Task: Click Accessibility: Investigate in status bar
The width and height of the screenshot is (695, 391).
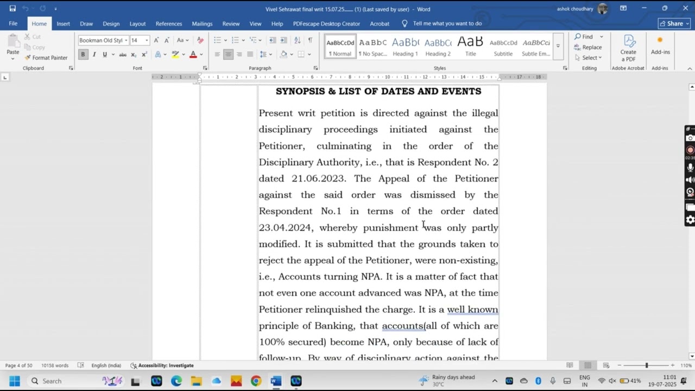Action: (x=162, y=365)
